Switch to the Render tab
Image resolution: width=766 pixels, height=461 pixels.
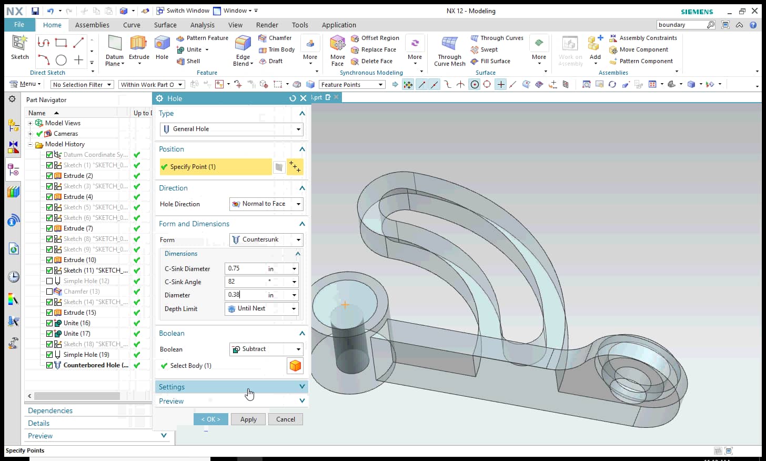coord(267,25)
